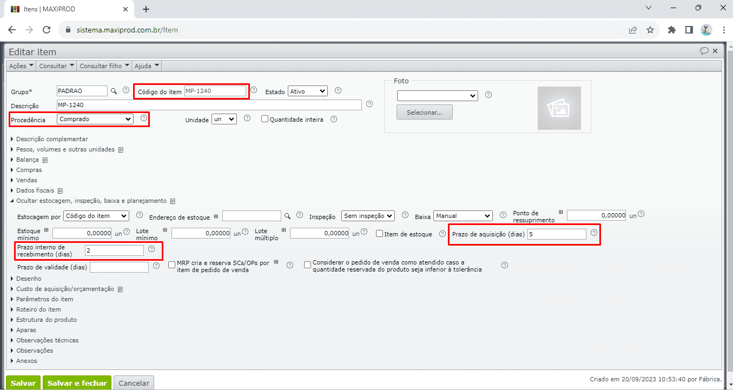Click the list icon next to Balança
Image resolution: width=733 pixels, height=390 pixels.
[x=45, y=160]
